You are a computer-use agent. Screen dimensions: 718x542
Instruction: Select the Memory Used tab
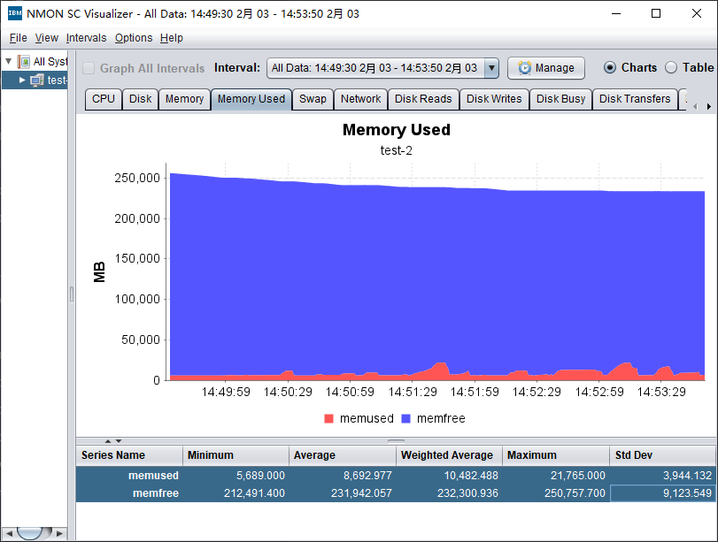[x=251, y=99]
